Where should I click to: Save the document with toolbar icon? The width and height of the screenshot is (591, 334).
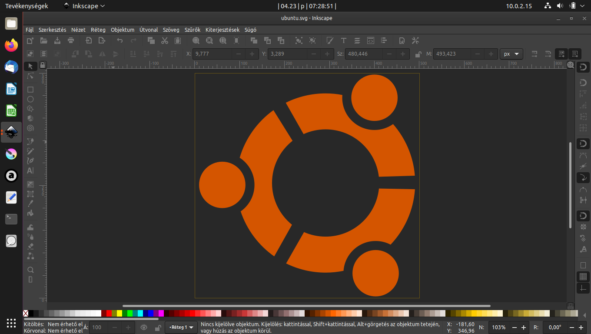click(57, 40)
